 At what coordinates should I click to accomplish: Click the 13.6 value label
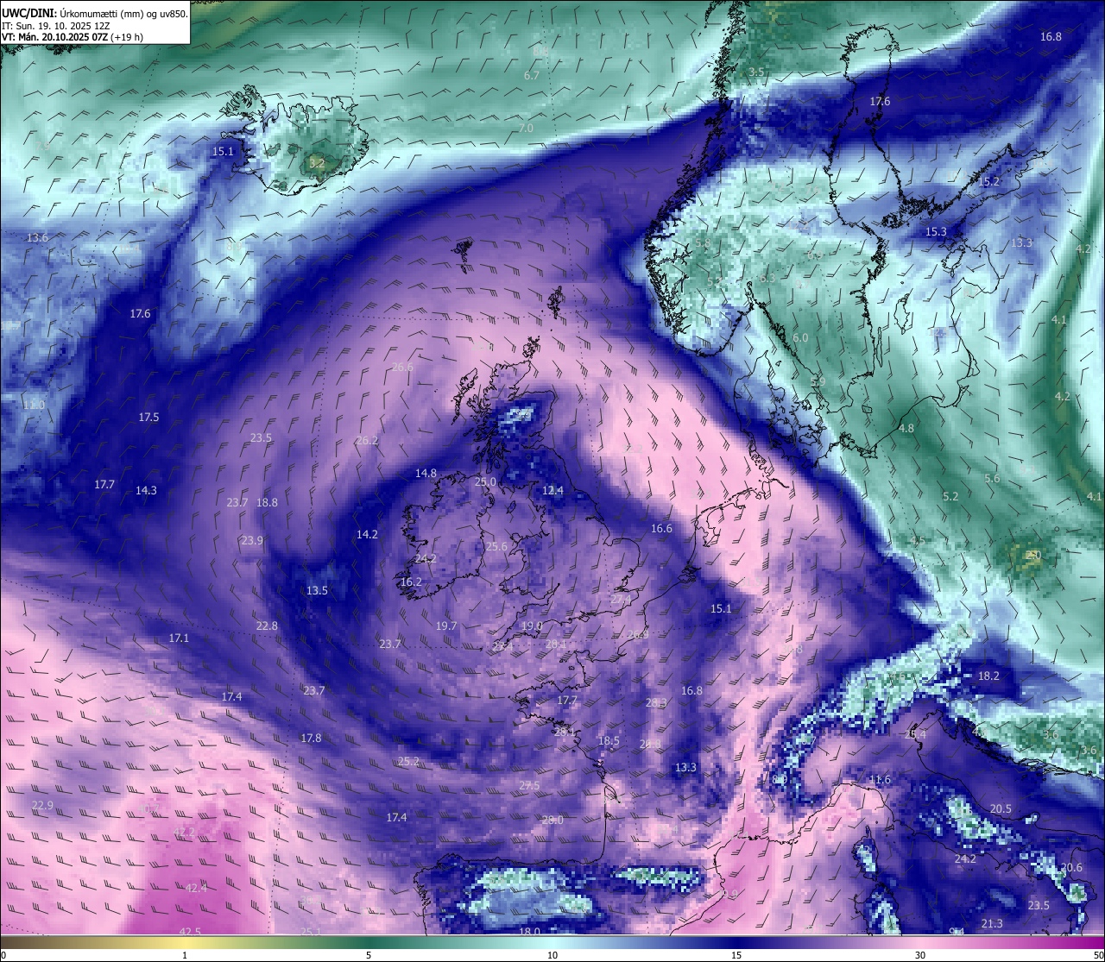click(37, 238)
